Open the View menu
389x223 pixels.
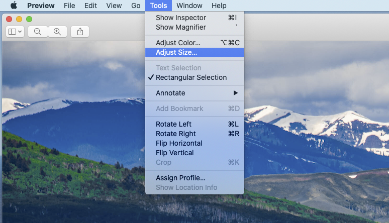pyautogui.click(x=114, y=6)
